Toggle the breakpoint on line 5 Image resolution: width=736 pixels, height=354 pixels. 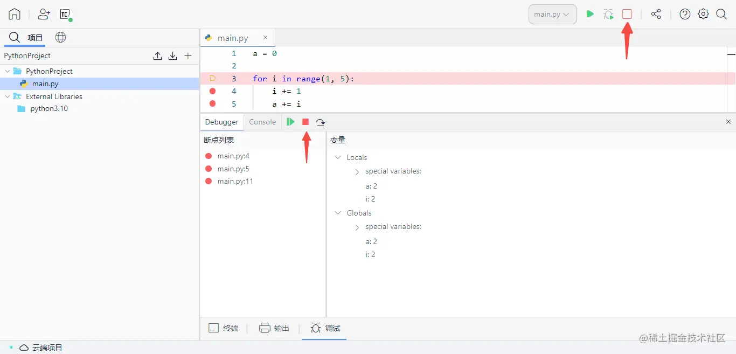pos(212,103)
